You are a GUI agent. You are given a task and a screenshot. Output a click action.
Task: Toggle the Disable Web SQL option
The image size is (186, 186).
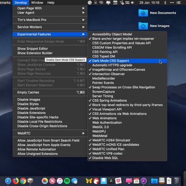point(127,158)
